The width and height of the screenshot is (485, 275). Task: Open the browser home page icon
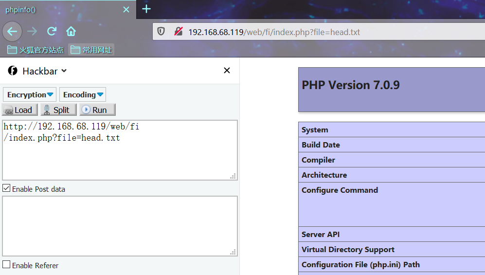point(71,31)
